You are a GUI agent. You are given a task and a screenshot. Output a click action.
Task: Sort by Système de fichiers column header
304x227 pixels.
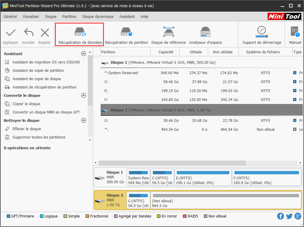(265, 52)
